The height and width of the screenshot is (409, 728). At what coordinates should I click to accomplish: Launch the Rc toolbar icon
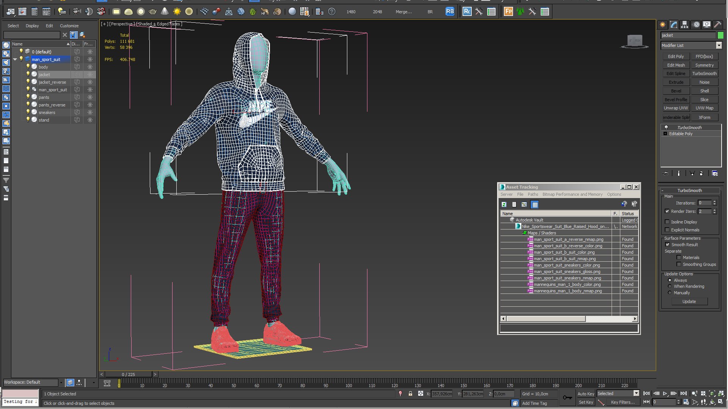pyautogui.click(x=467, y=12)
